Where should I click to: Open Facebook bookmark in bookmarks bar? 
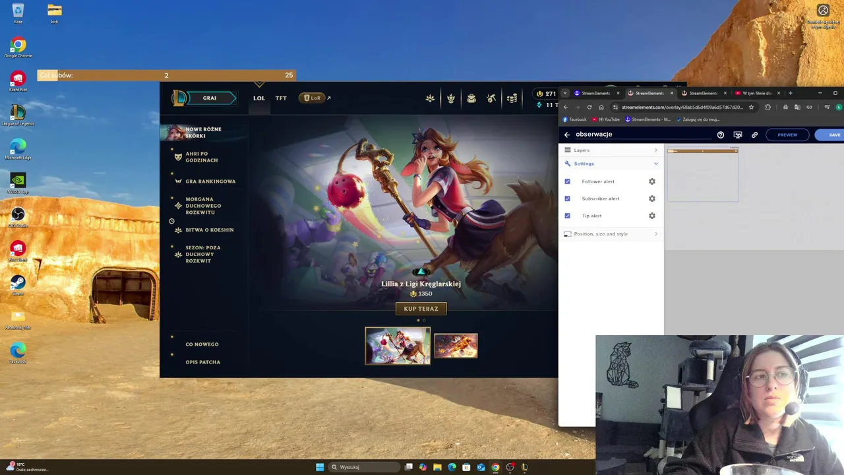[x=574, y=119]
